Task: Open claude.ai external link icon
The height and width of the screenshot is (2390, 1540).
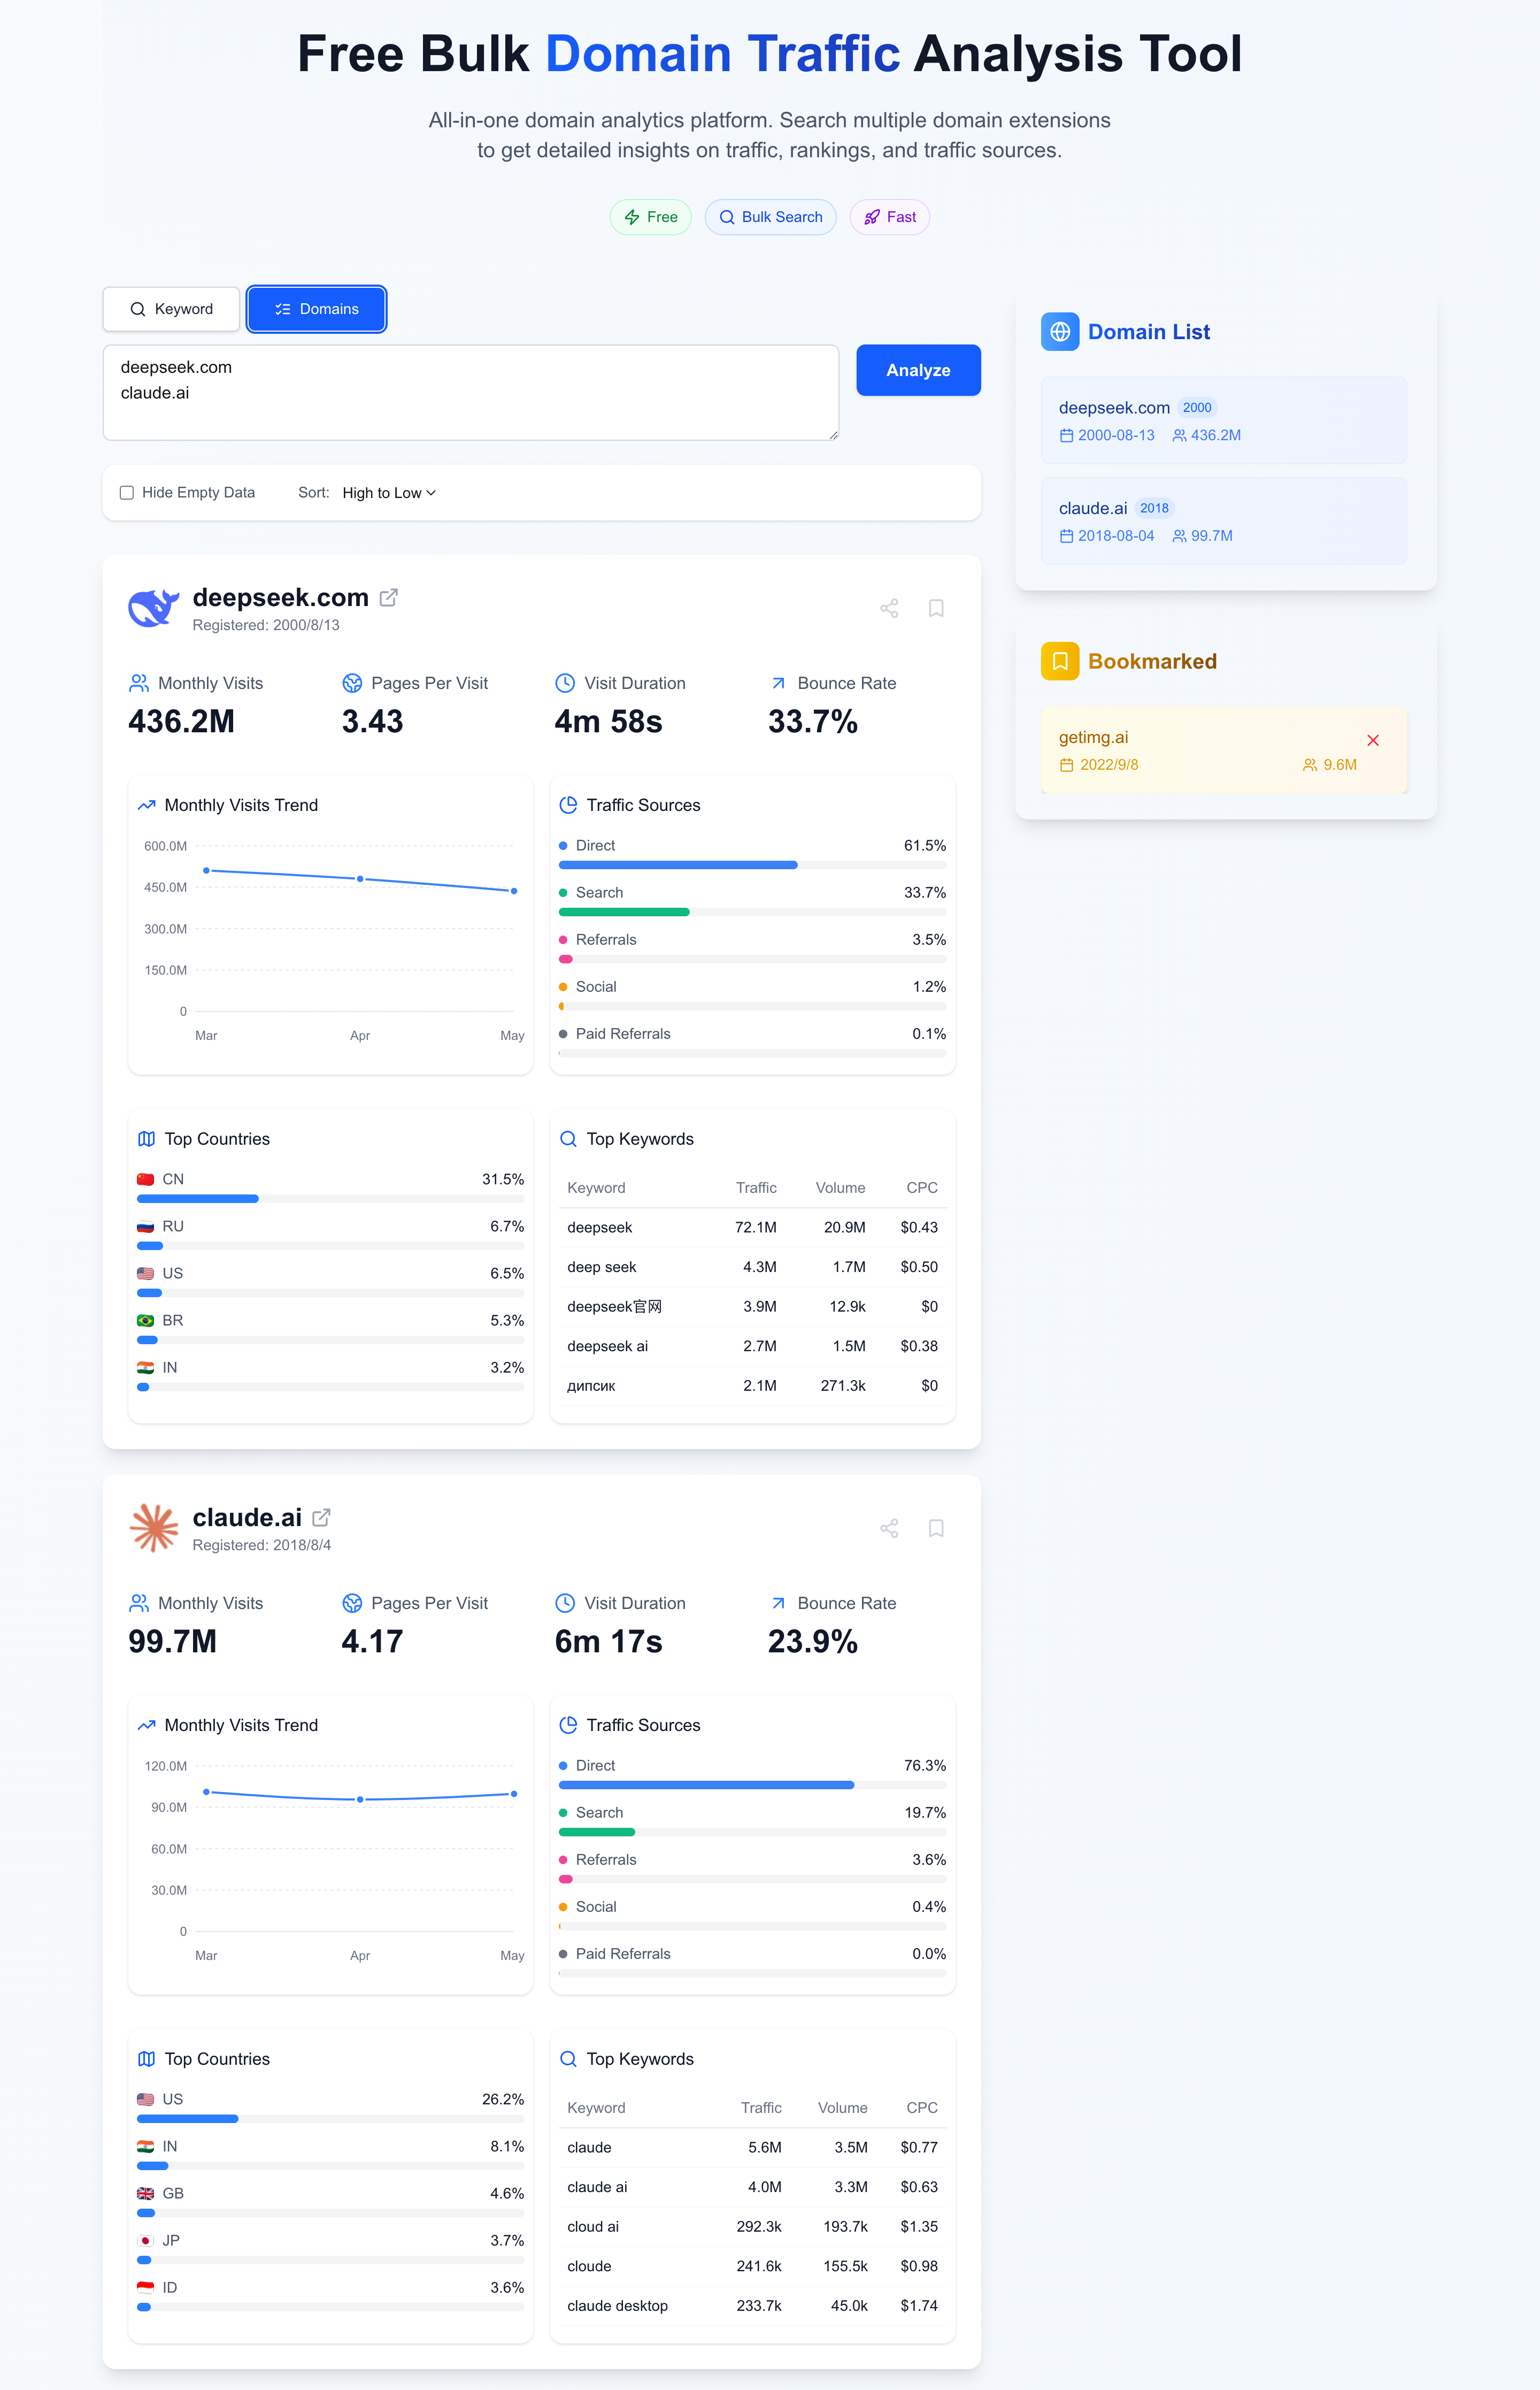Action: pos(322,1518)
